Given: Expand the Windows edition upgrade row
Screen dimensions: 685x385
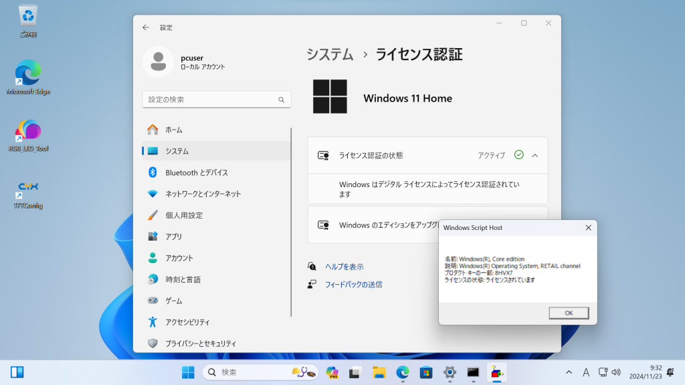Looking at the screenshot, I should 427,225.
